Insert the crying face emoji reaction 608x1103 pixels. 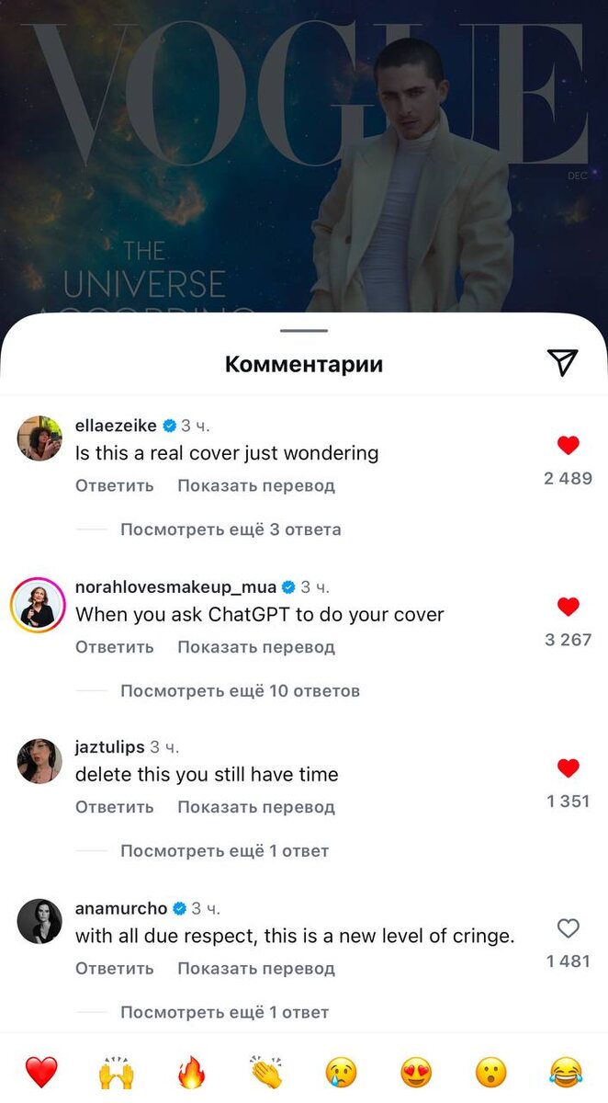341,1072
